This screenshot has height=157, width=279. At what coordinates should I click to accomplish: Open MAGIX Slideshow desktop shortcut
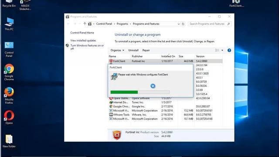coord(25,5)
